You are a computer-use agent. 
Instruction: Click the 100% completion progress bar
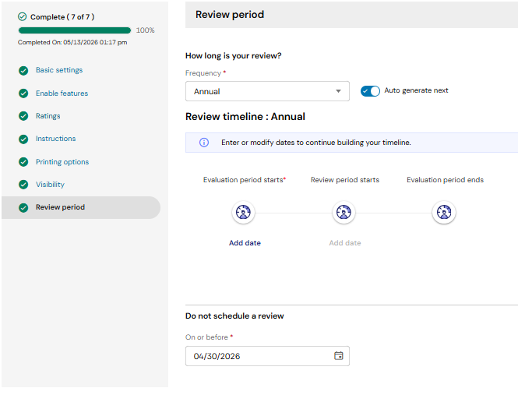point(75,30)
